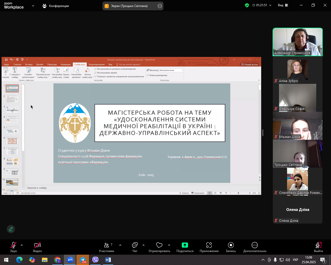The image size is (331, 265).
Task: Open the Дополнительно more options icon
Action: click(x=255, y=245)
